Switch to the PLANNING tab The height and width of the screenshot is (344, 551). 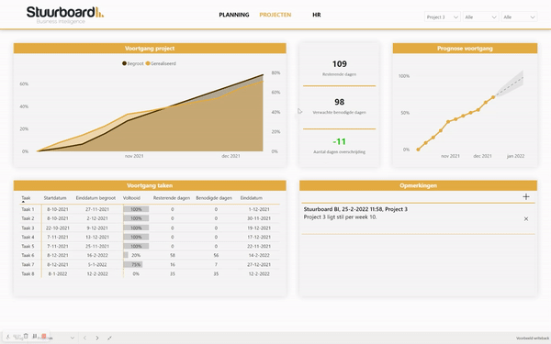click(x=234, y=15)
